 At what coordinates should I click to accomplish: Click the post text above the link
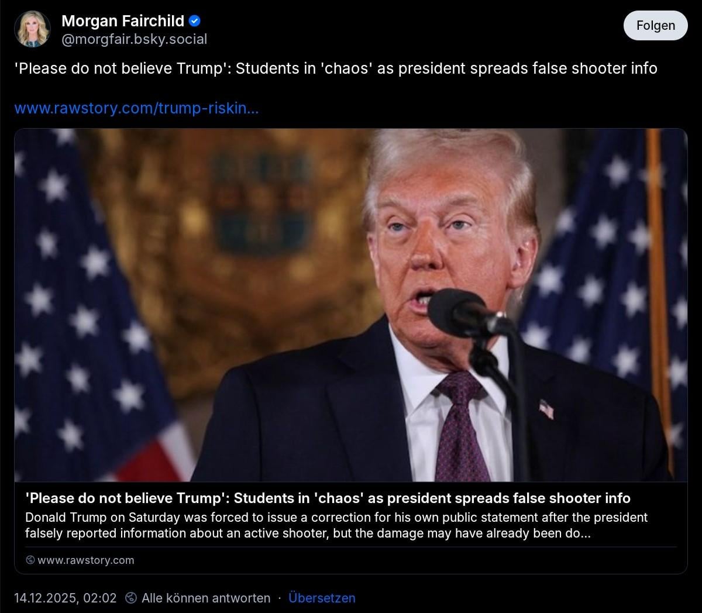click(x=336, y=68)
